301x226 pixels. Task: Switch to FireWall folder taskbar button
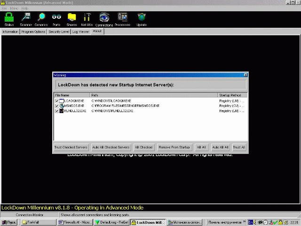[x=39, y=222]
